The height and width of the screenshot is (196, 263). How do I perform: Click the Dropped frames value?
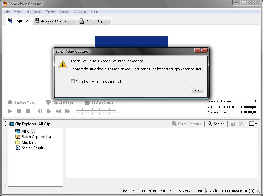tap(256, 101)
